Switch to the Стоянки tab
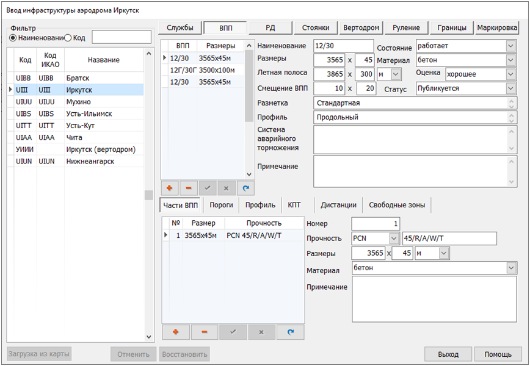 pos(316,27)
